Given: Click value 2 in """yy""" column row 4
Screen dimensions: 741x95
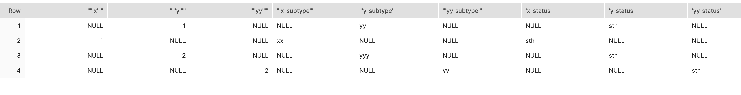Looking at the screenshot, I should 266,70.
